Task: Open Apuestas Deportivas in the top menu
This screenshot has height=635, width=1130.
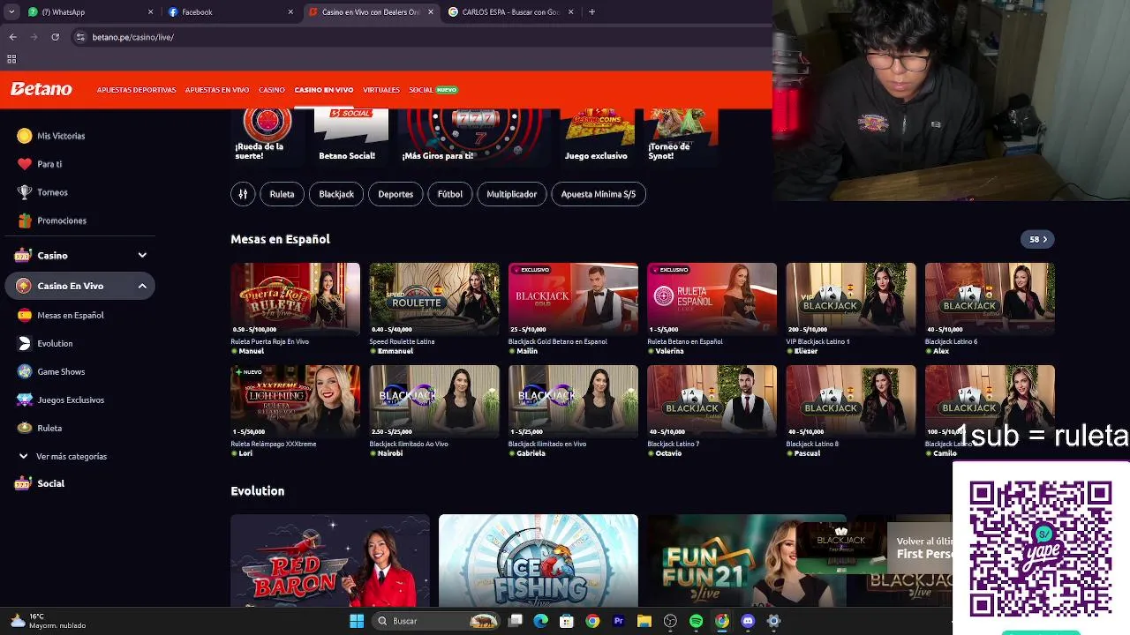Action: click(136, 90)
